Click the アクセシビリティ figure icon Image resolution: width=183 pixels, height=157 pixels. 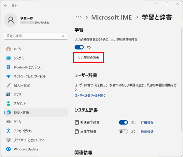pos(8,131)
